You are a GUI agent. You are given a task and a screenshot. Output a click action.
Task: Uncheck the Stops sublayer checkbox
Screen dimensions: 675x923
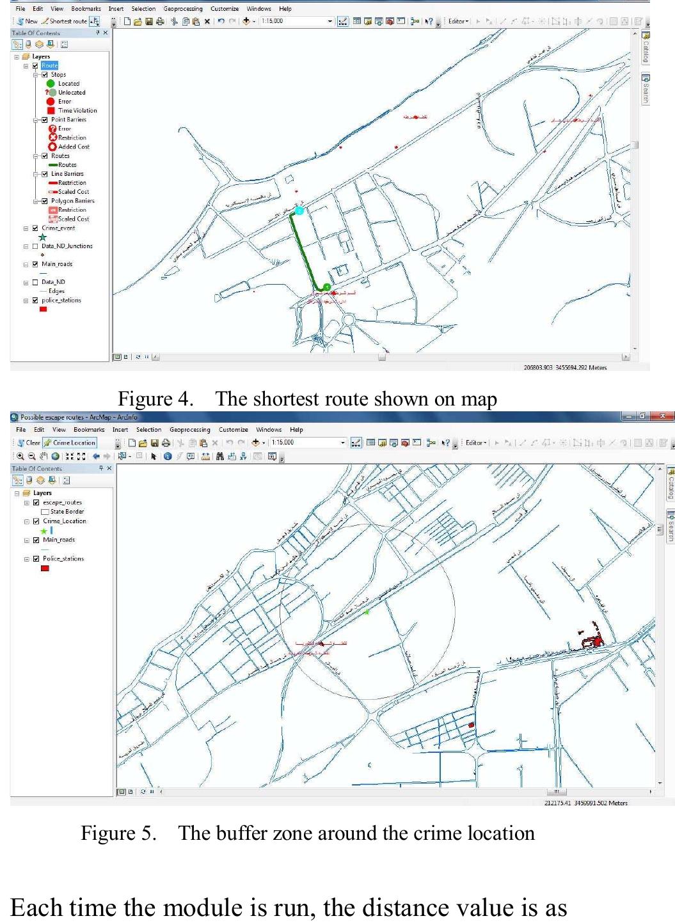tap(44, 74)
